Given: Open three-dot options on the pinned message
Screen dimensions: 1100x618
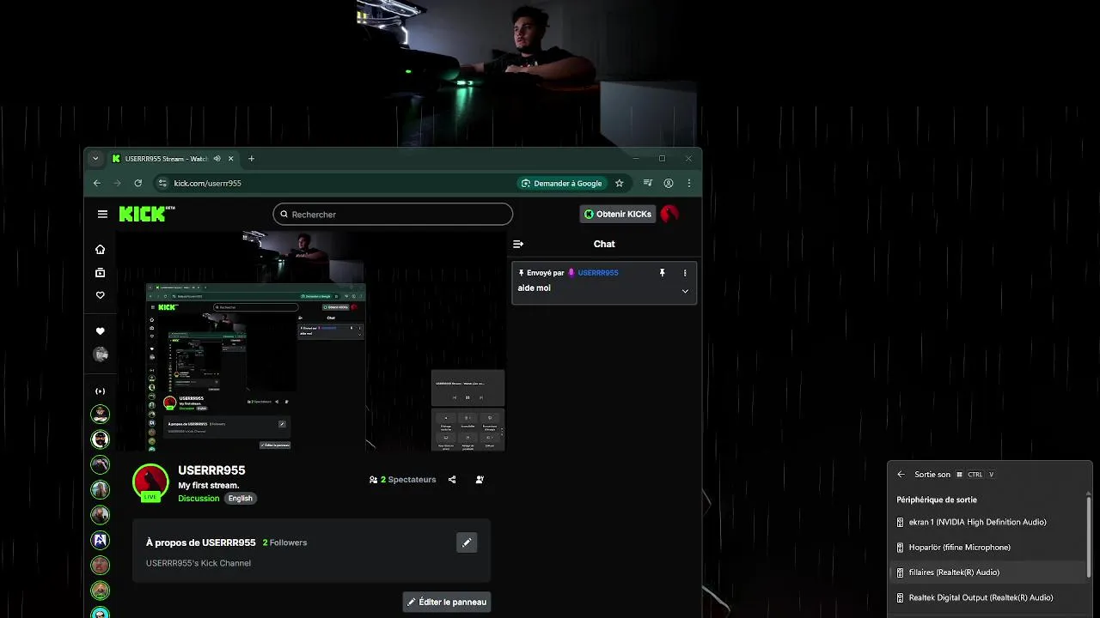Looking at the screenshot, I should pos(685,273).
